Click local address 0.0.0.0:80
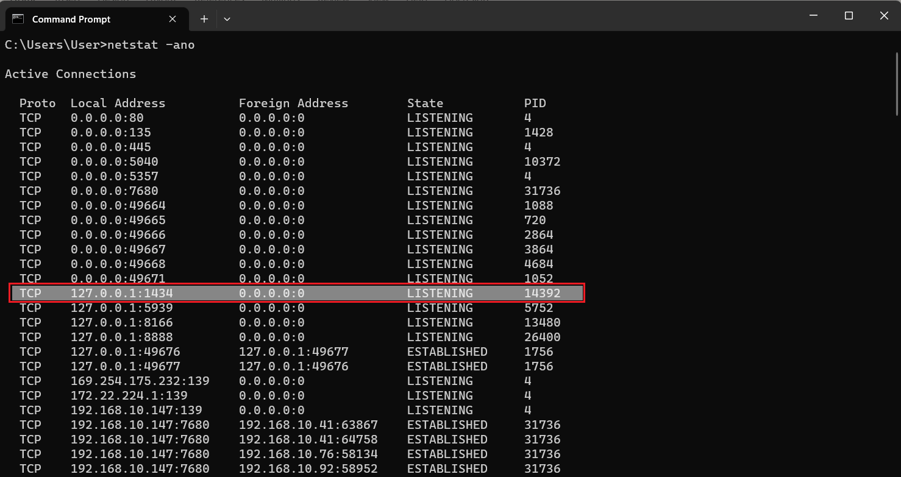This screenshot has height=477, width=901. (107, 118)
